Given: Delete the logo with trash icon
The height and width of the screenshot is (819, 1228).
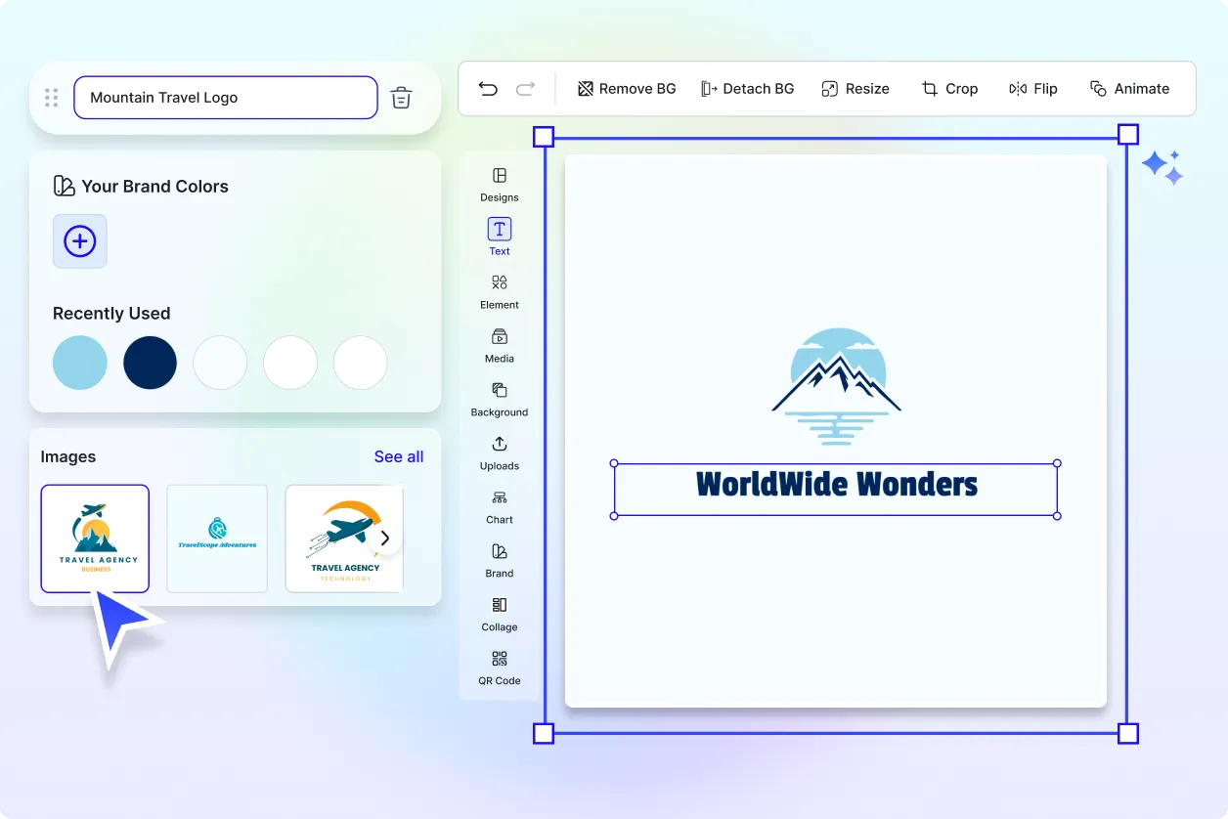Looking at the screenshot, I should [x=401, y=98].
